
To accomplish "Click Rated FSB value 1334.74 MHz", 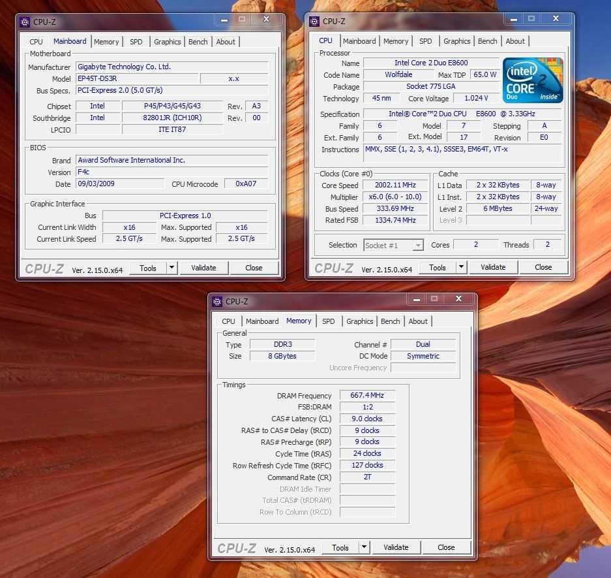I will point(395,220).
